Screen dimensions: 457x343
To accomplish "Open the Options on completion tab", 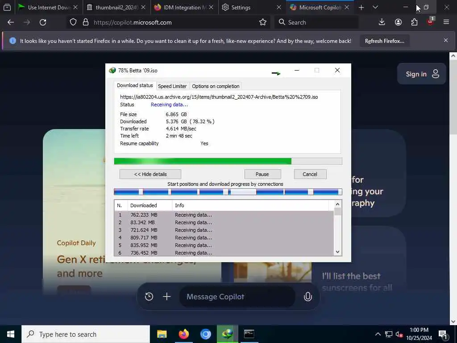I will click(x=216, y=86).
